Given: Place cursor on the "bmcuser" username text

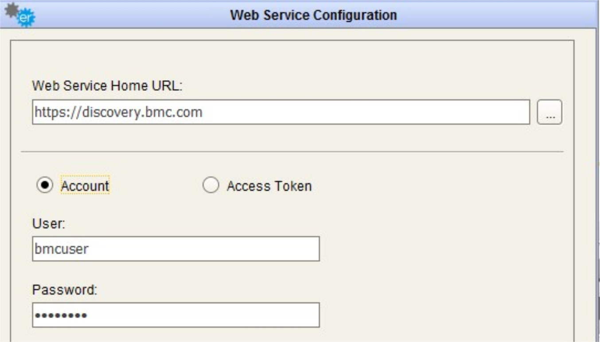Looking at the screenshot, I should (x=62, y=249).
